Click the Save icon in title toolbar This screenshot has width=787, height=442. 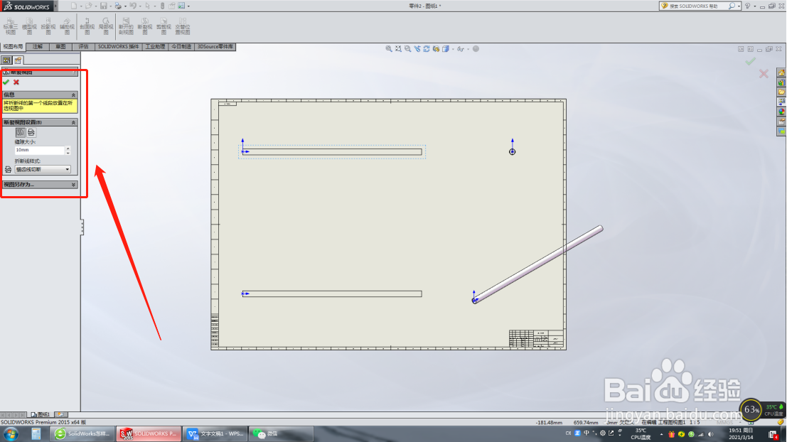click(103, 6)
